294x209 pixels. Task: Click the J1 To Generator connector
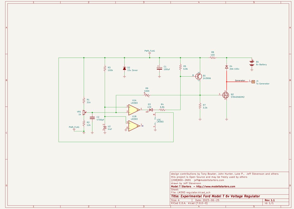coord(253,81)
